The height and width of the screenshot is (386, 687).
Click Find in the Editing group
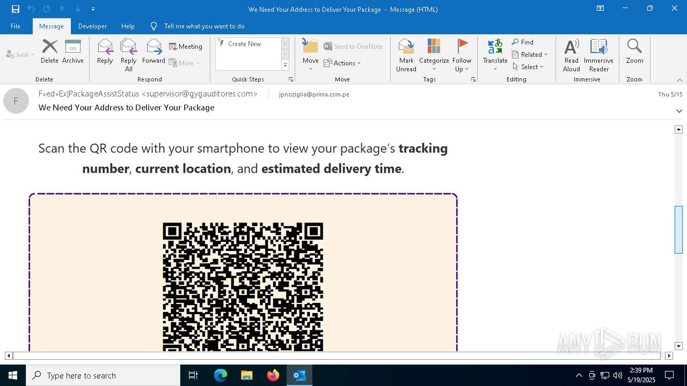[x=523, y=42]
